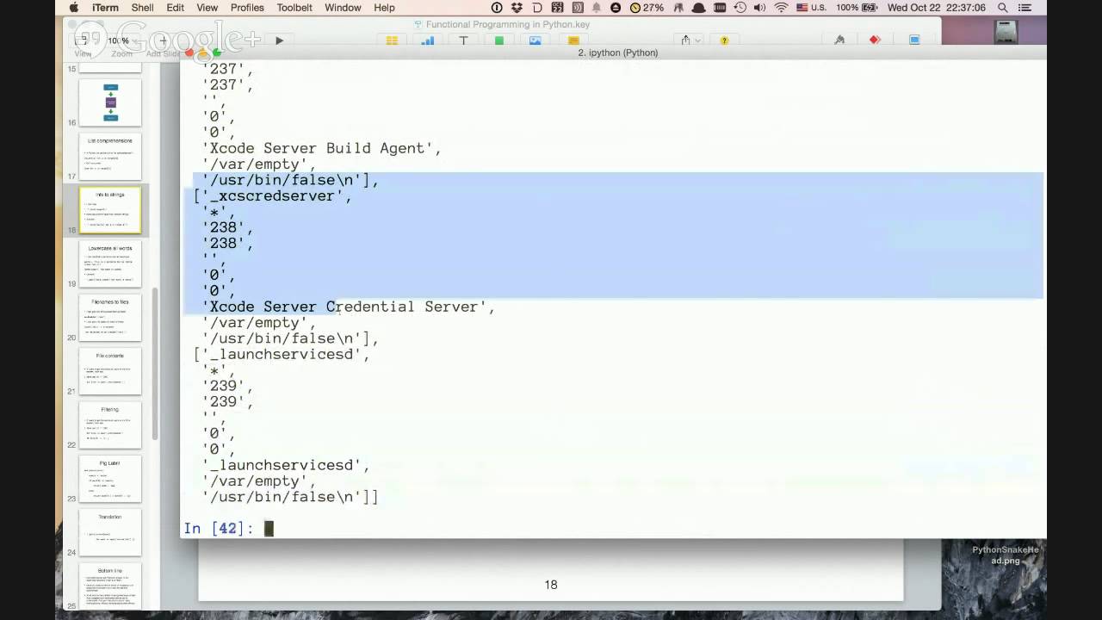Open the Shell menu
Image resolution: width=1102 pixels, height=620 pixels.
[x=142, y=8]
